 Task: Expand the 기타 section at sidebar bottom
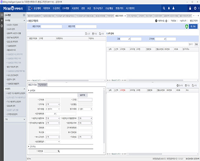tap(24, 119)
